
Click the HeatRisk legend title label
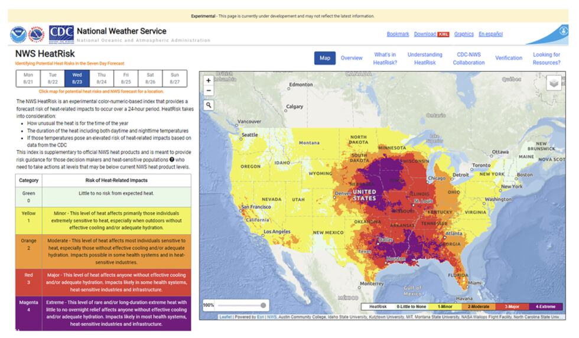[x=378, y=307]
